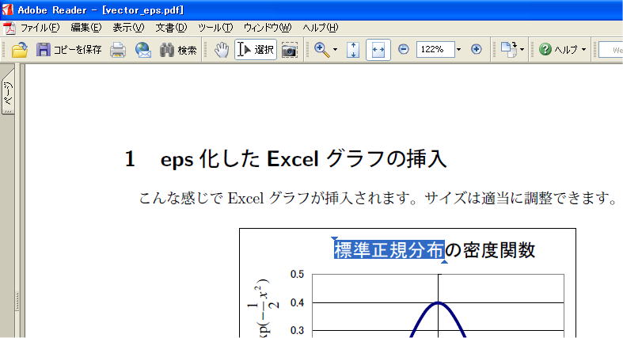Click the PDF document icon in the menu bar
The image size is (623, 338).
[x=9, y=28]
